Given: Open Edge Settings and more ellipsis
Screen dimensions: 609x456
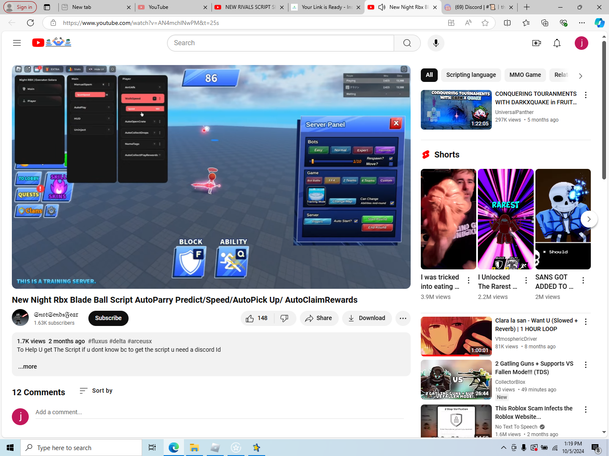Looking at the screenshot, I should coord(582,23).
